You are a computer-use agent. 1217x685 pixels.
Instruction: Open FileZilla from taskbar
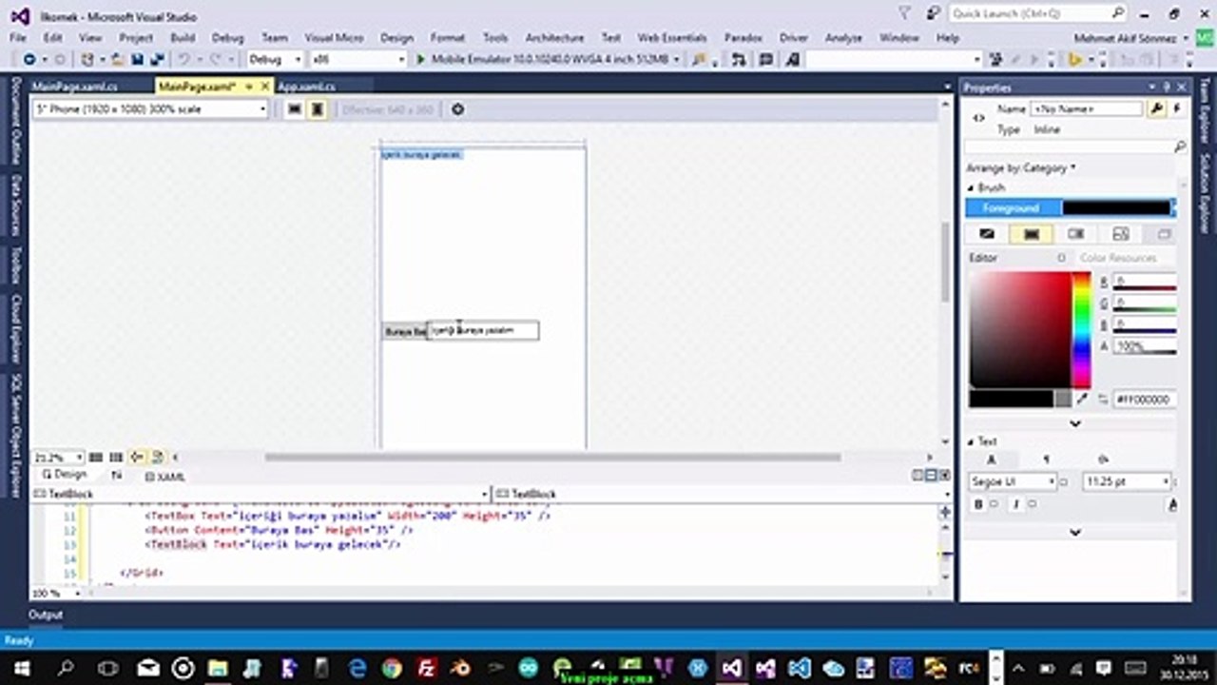pyautogui.click(x=427, y=668)
